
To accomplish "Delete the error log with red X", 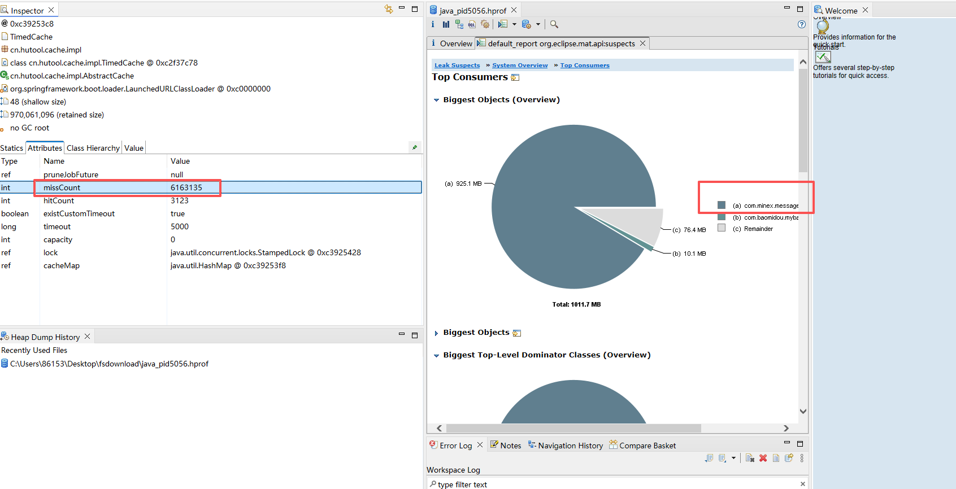I will pyautogui.click(x=763, y=458).
